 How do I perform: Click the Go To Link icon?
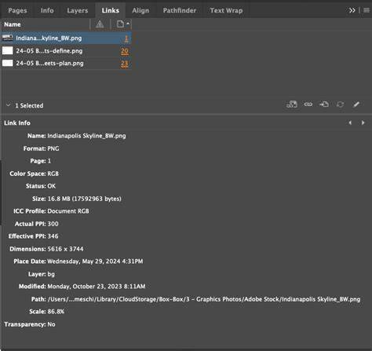coord(324,104)
